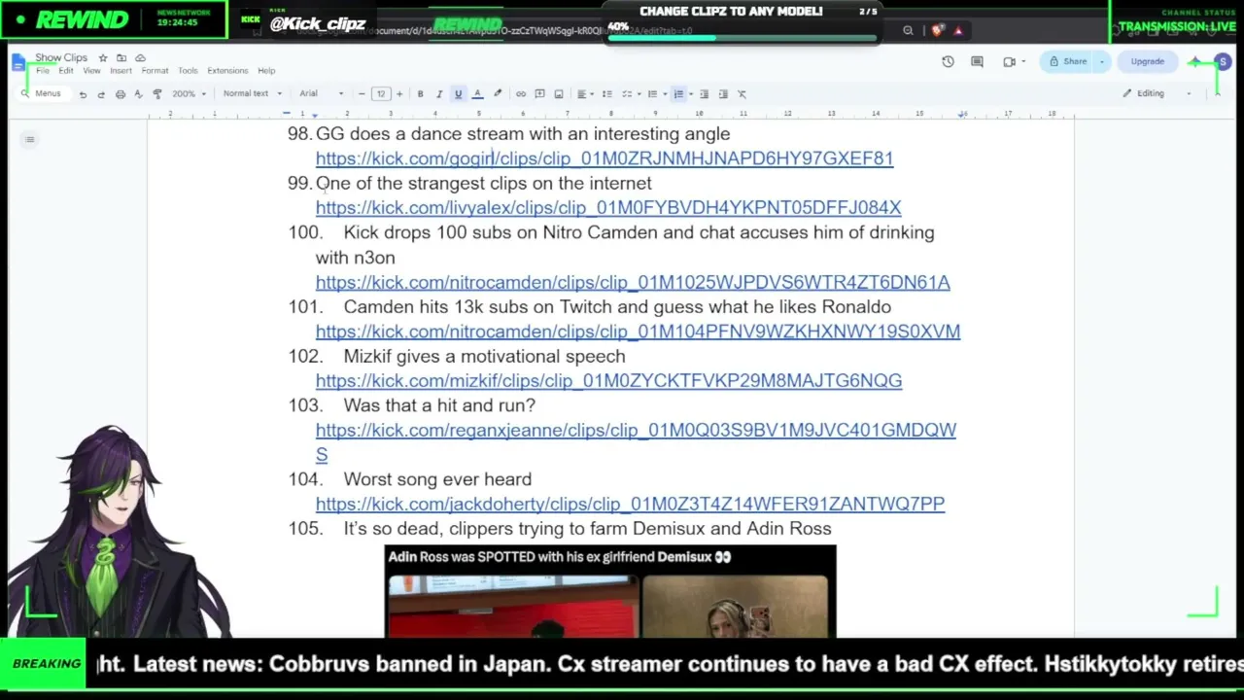
Task: Open the comment history icon
Action: pos(977,62)
